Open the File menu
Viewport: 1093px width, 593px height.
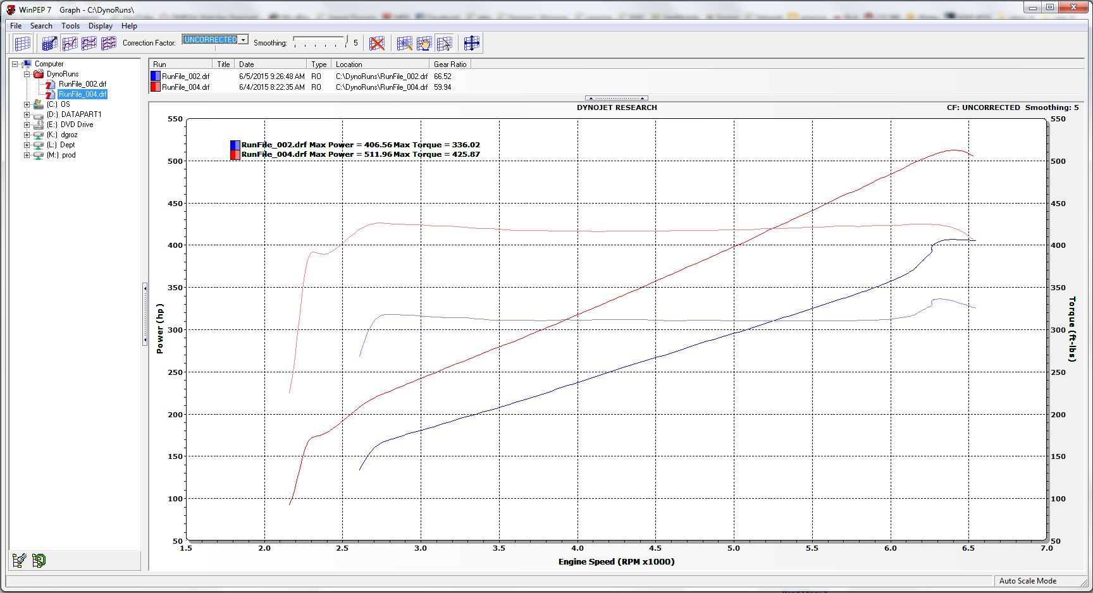pyautogui.click(x=16, y=26)
